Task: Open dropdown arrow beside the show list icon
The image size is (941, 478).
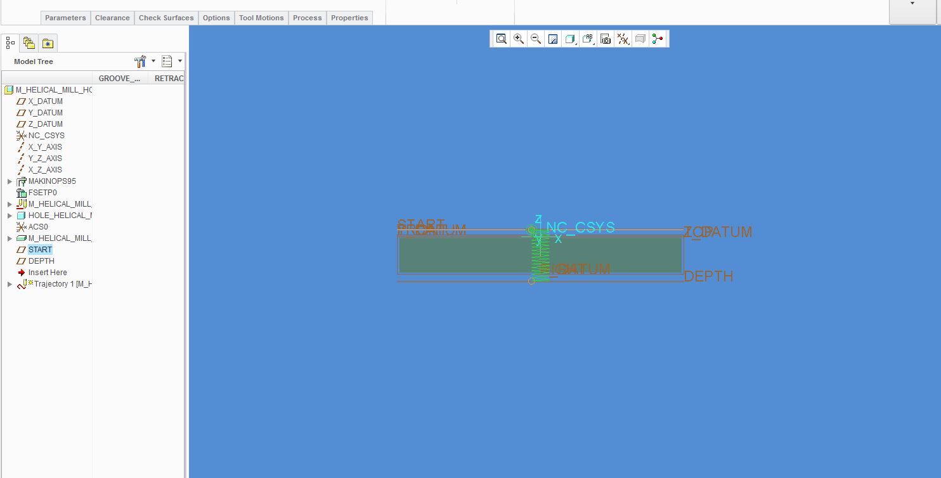Action: click(180, 61)
